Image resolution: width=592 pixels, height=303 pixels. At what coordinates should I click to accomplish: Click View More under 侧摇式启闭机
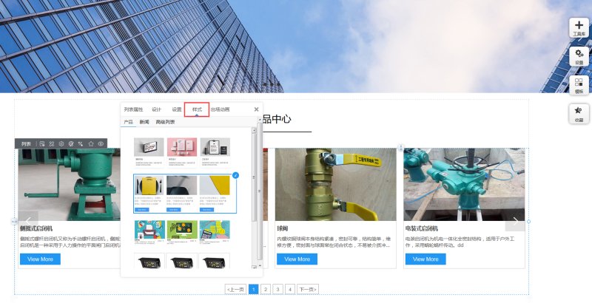coord(40,259)
